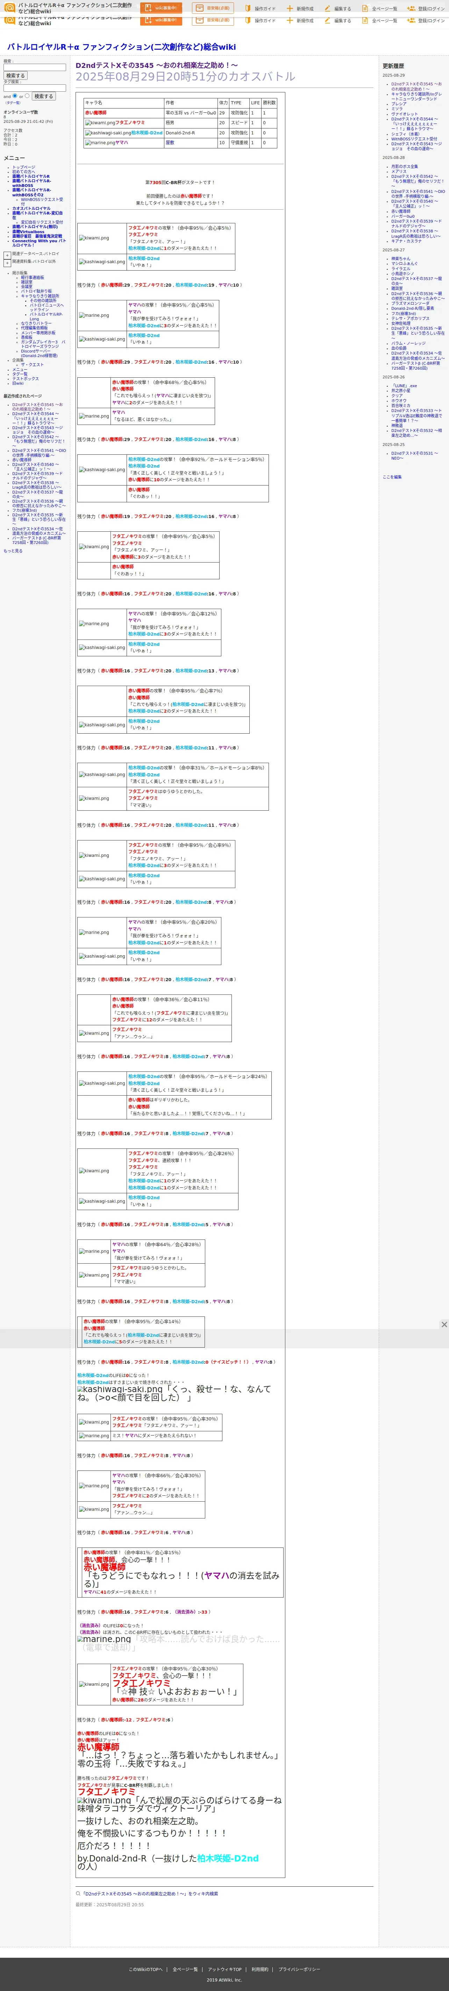The image size is (449, 1991).
Task: Open カオスバトルロイヤル menu link
Action: [x=31, y=208]
